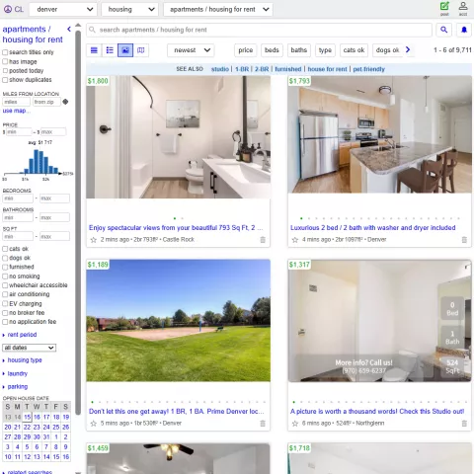Open the pet-friendly link
Image resolution: width=474 pixels, height=474 pixels.
[x=369, y=69]
